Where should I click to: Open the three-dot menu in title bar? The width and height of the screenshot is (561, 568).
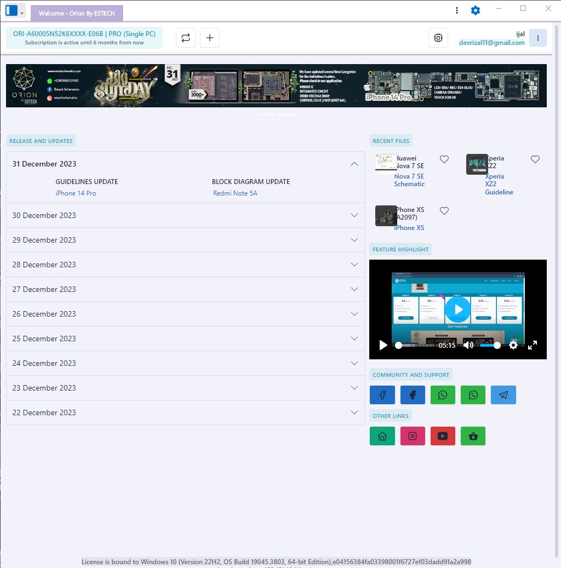[456, 10]
